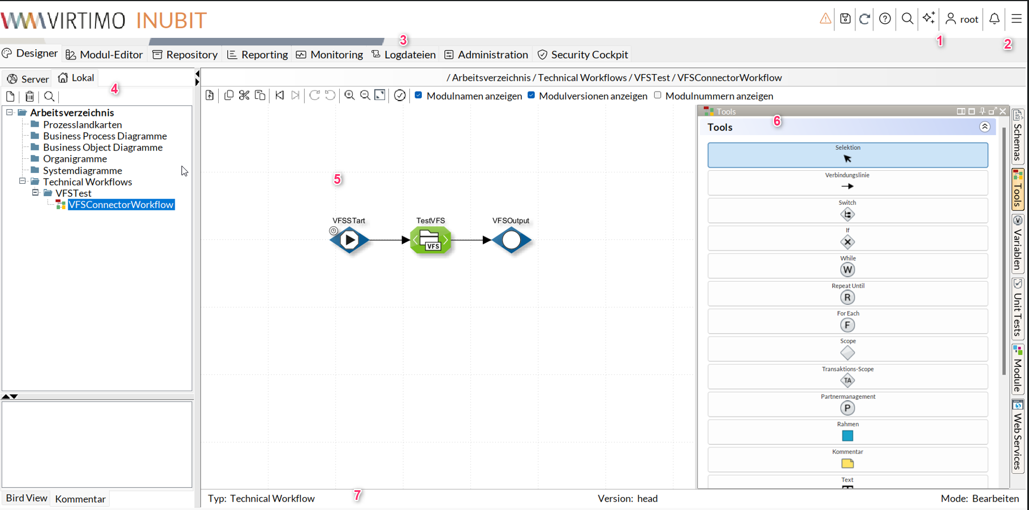This screenshot has width=1029, height=510.
Task: Click the Save icon in the header
Action: tap(845, 18)
